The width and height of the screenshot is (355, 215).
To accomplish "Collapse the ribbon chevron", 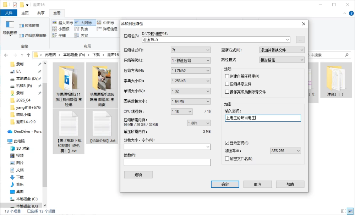I will 345,13.
